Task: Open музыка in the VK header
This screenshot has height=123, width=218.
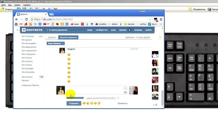Action: (x=123, y=30)
